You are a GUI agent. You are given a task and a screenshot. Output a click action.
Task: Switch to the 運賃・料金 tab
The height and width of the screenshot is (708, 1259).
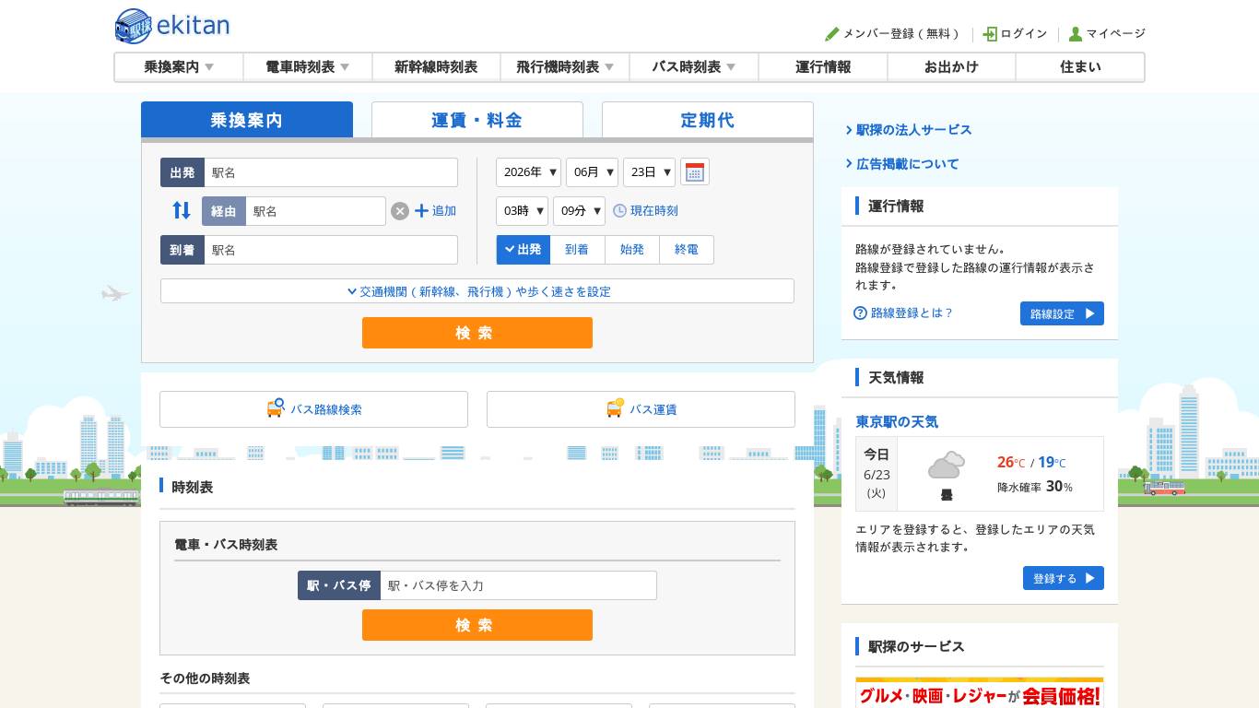coord(477,120)
